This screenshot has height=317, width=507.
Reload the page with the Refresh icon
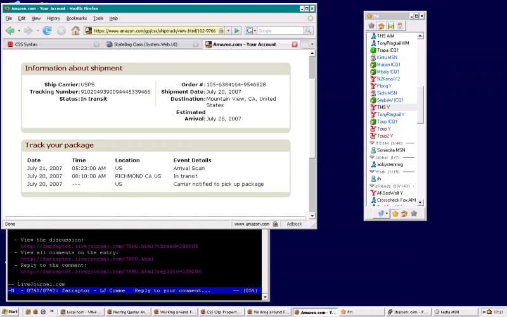tap(48, 30)
